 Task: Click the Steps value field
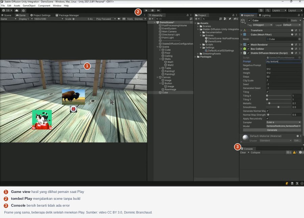pyautogui.click(x=284, y=77)
